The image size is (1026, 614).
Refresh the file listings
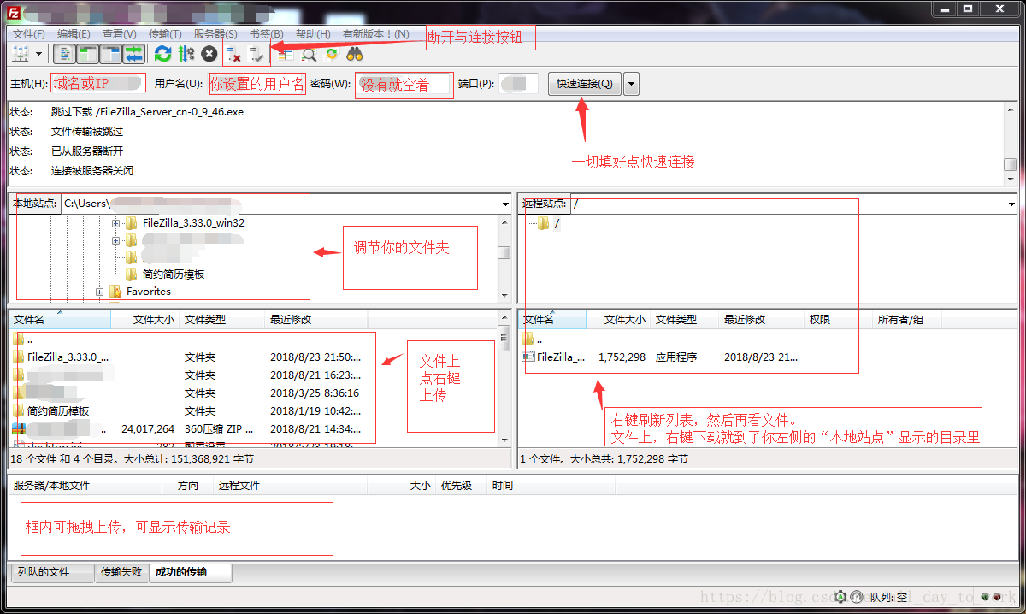tap(162, 53)
